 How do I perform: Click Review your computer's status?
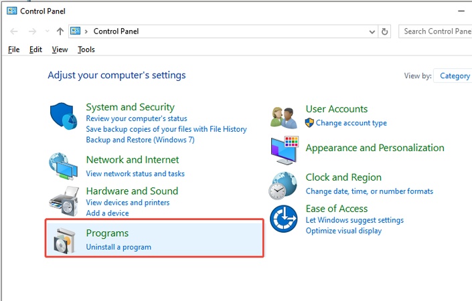point(137,118)
